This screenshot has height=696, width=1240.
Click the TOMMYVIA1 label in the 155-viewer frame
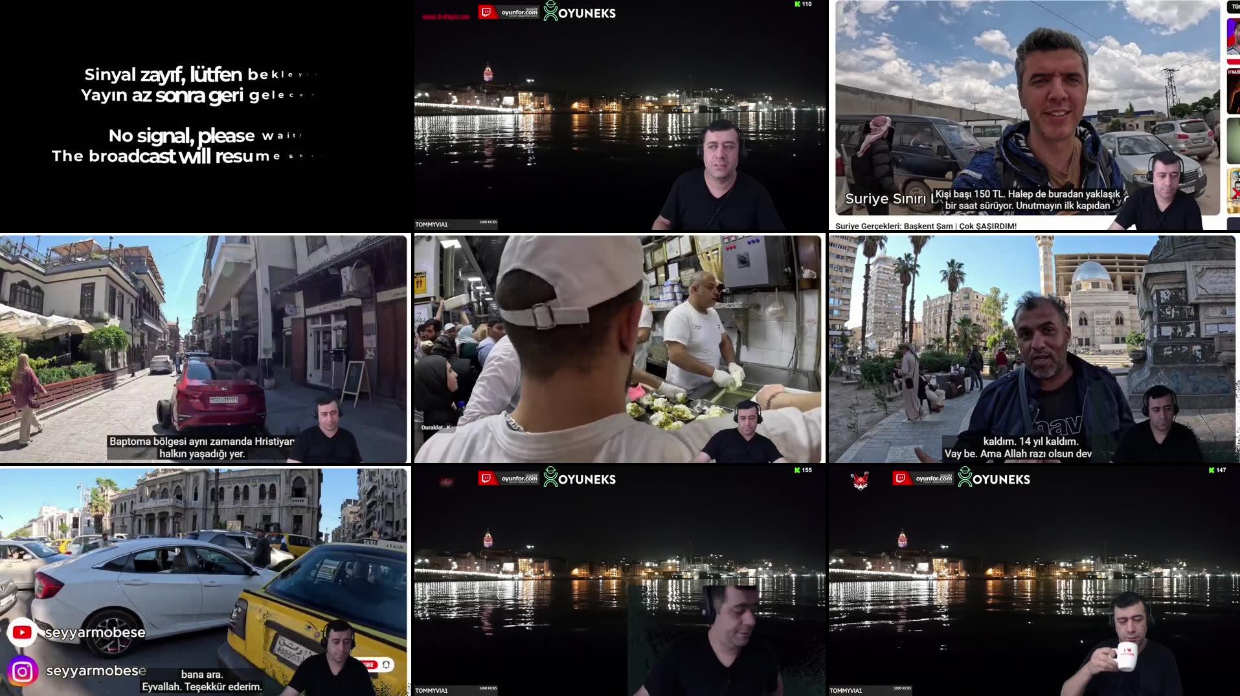click(431, 691)
